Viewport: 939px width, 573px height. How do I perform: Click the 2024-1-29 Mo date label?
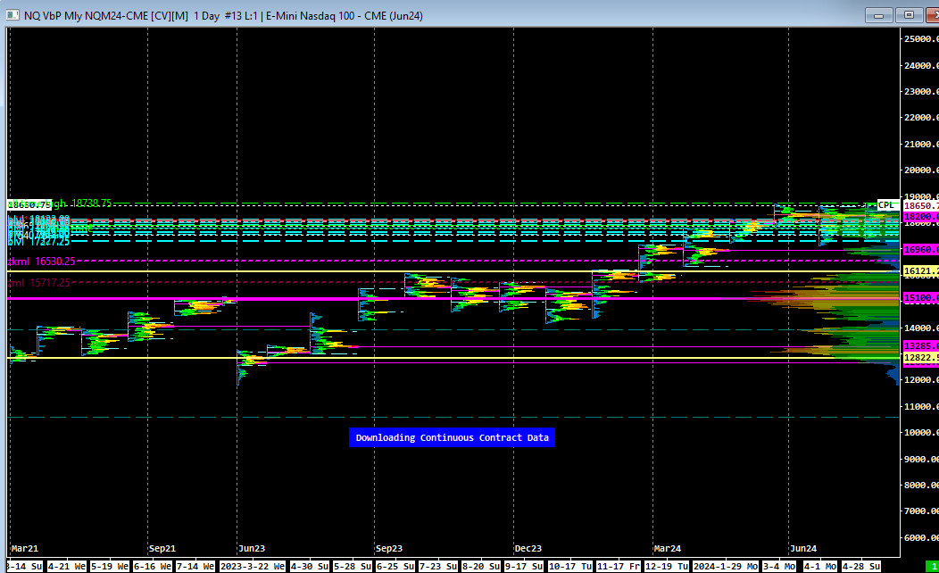pyautogui.click(x=725, y=567)
